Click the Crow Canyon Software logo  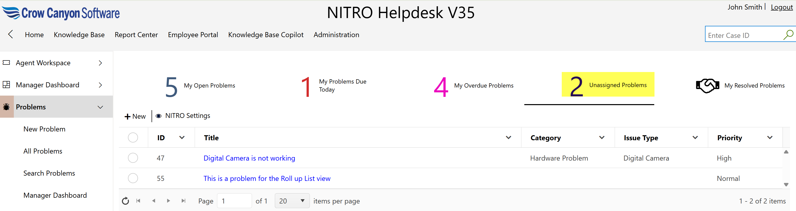(61, 13)
